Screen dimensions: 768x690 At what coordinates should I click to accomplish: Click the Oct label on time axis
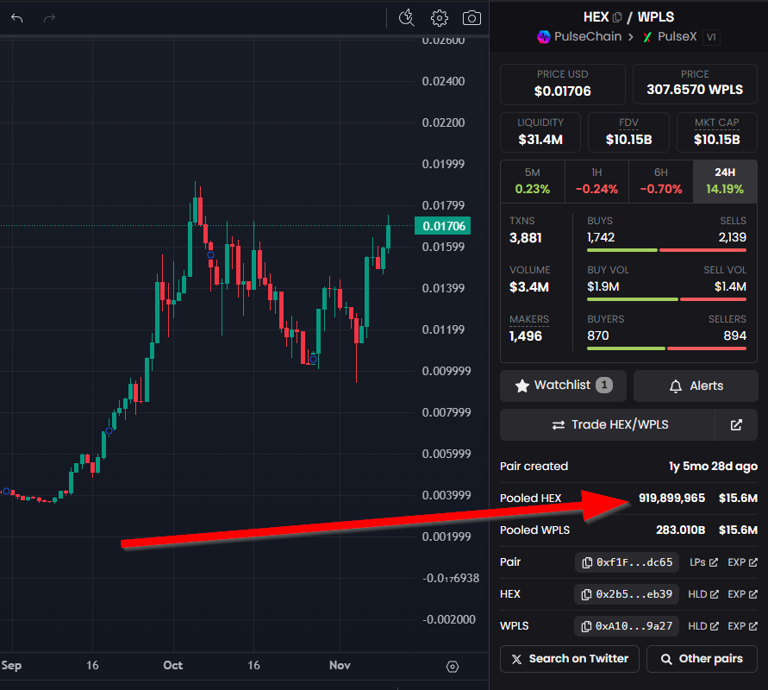173,665
